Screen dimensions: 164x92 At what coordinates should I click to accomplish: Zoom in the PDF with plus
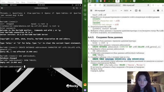[131, 10]
